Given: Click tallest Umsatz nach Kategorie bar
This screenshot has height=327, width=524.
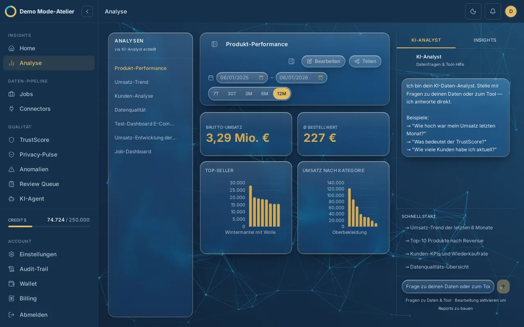Looking at the screenshot, I should tap(349, 207).
